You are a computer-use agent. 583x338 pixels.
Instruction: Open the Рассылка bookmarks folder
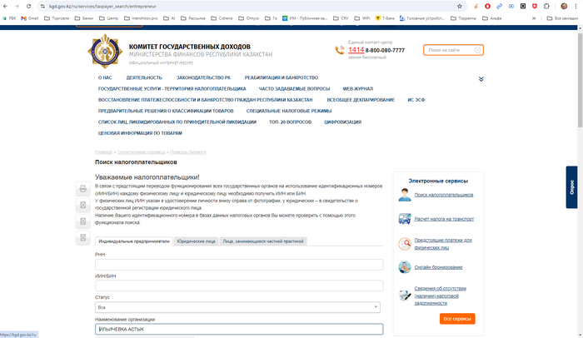tap(193, 18)
